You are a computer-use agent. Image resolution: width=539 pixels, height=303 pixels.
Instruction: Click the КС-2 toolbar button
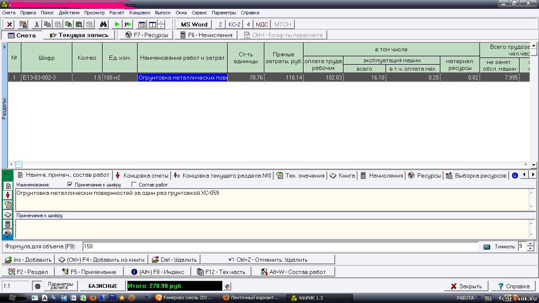click(234, 24)
